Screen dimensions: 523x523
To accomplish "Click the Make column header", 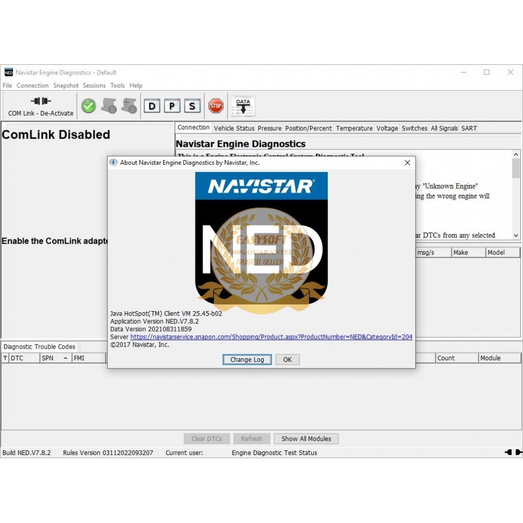I will point(469,253).
